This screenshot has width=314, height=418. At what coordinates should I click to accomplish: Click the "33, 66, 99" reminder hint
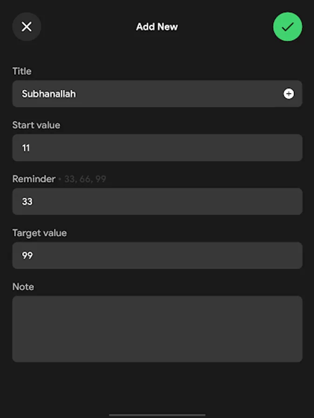click(85, 179)
